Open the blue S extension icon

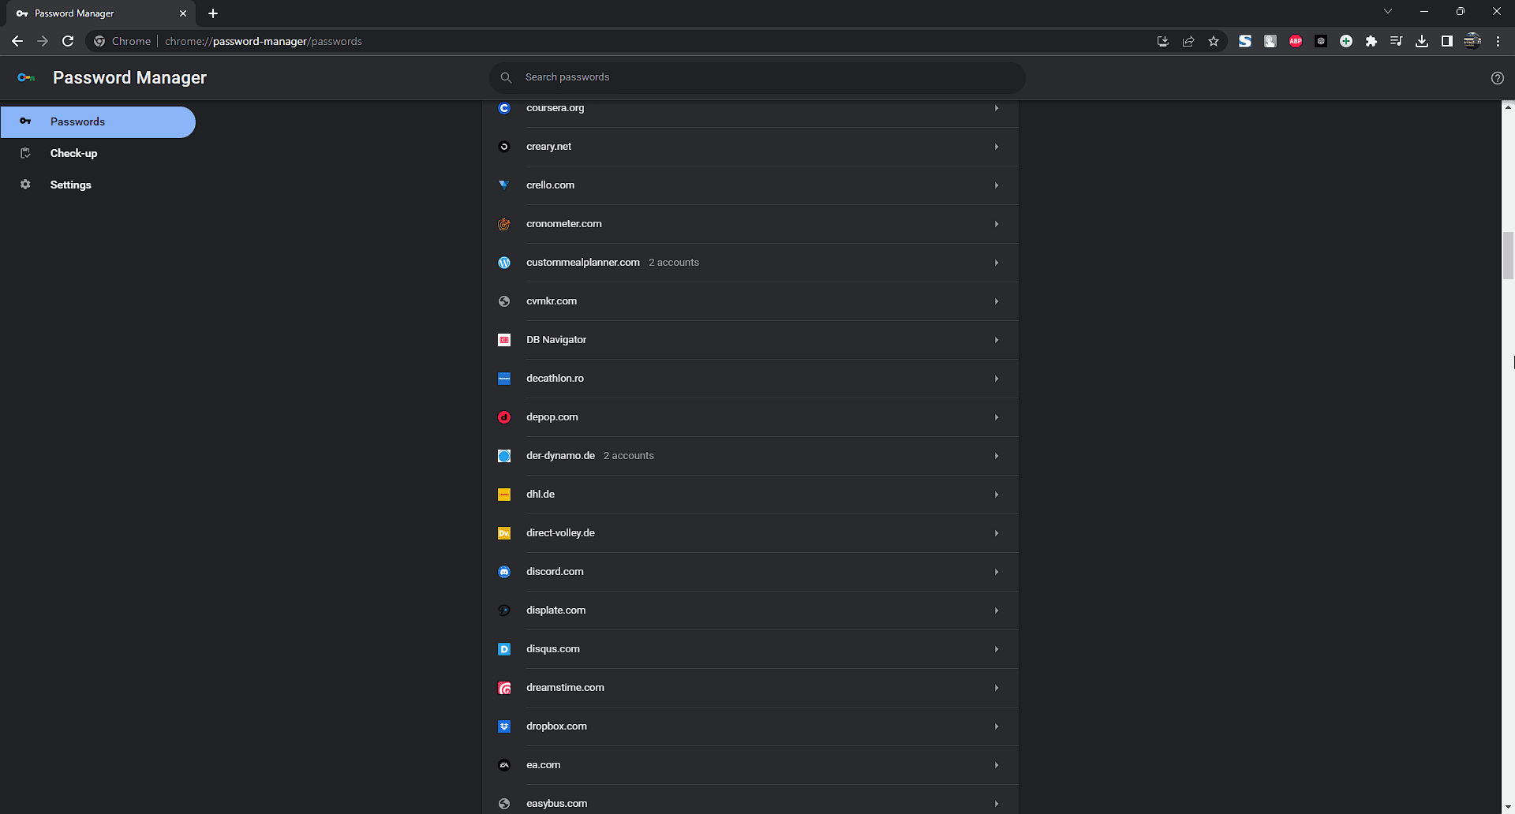click(x=1245, y=41)
